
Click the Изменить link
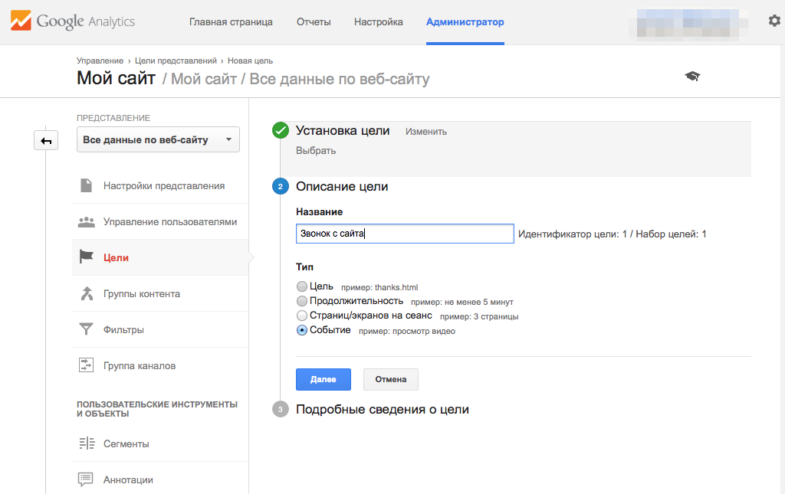(426, 132)
